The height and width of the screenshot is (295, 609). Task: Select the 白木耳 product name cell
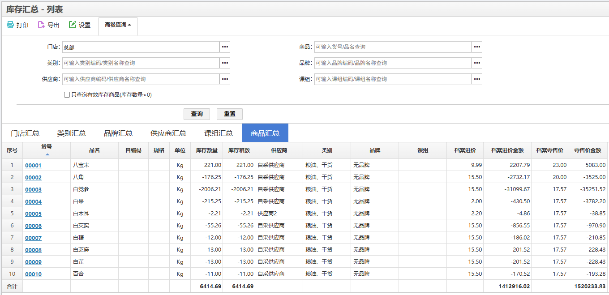(x=94, y=214)
